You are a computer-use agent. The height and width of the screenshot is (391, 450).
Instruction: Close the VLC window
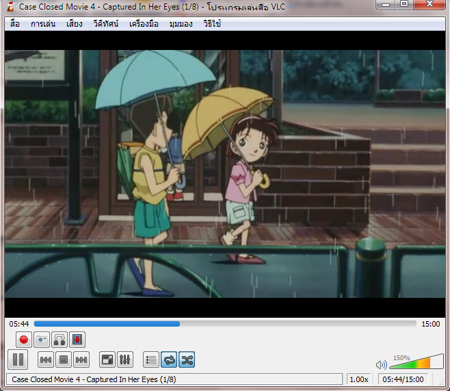(x=429, y=5)
